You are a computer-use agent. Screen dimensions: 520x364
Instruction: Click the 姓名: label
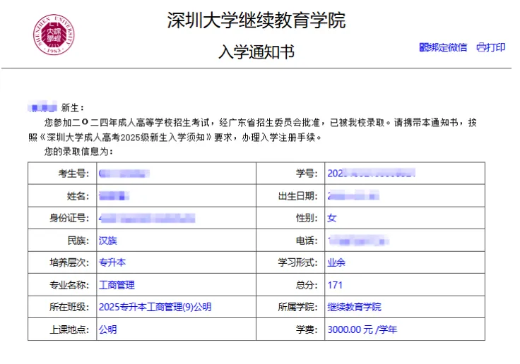click(x=78, y=196)
